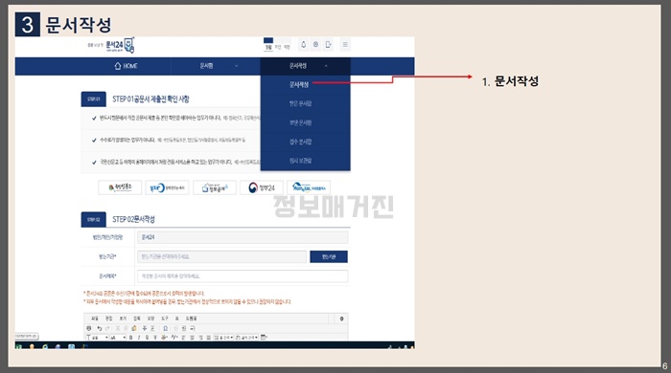Select 문서작성 in the dropdown list
This screenshot has height=373, width=671.
299,84
